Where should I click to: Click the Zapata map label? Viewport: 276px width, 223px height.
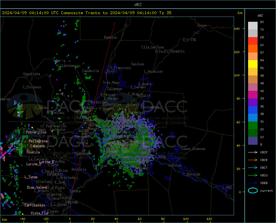point(75,191)
